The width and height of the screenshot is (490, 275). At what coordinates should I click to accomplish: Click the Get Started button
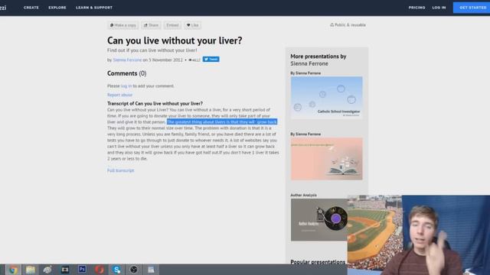click(472, 8)
